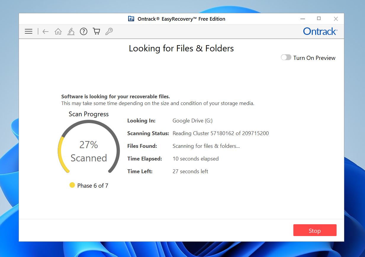365x257 pixels.
Task: Stop the running scan
Action: 315,230
